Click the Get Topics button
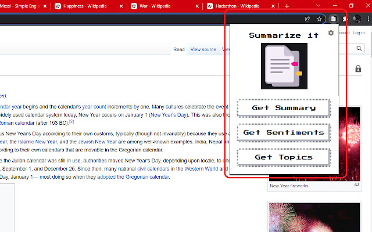 [284, 157]
